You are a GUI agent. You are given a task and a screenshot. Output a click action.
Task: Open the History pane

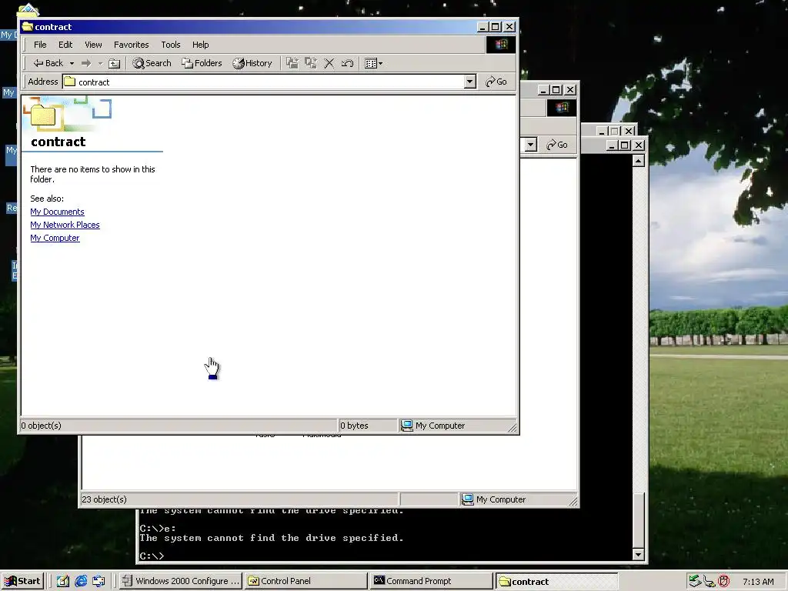click(252, 63)
